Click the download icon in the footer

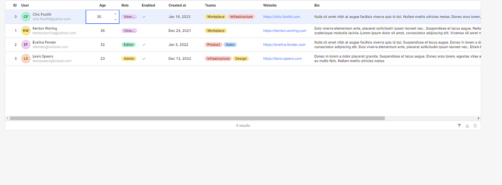coord(467,126)
